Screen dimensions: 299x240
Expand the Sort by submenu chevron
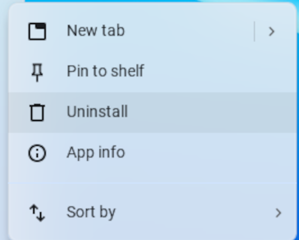click(278, 213)
